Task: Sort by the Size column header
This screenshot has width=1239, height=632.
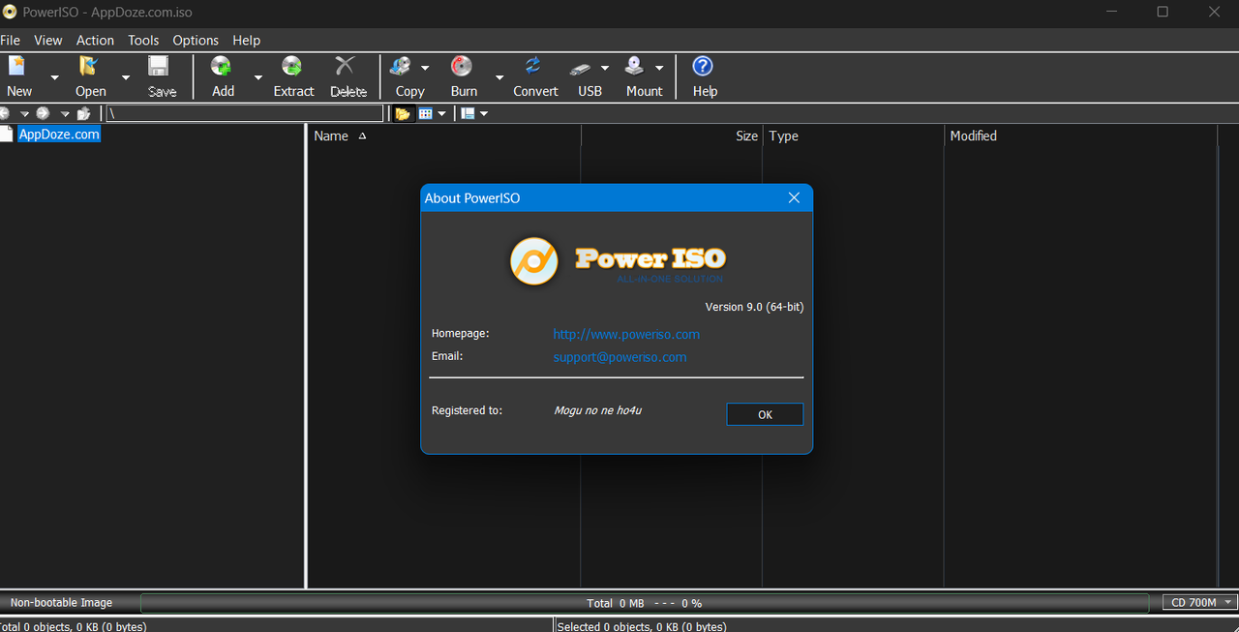Action: [x=671, y=135]
